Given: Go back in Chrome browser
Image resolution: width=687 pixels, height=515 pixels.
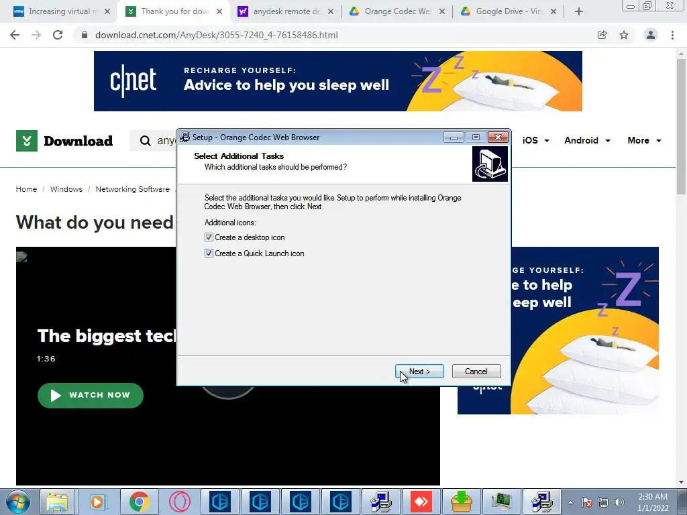Looking at the screenshot, I should (x=15, y=35).
